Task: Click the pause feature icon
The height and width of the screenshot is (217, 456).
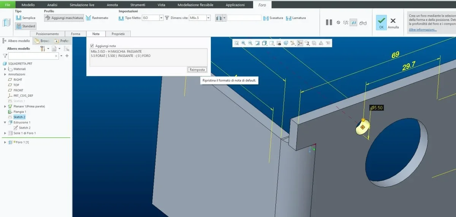Action: point(329,22)
